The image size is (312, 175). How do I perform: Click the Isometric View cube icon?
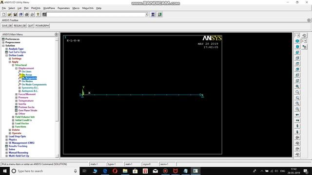click(297, 41)
